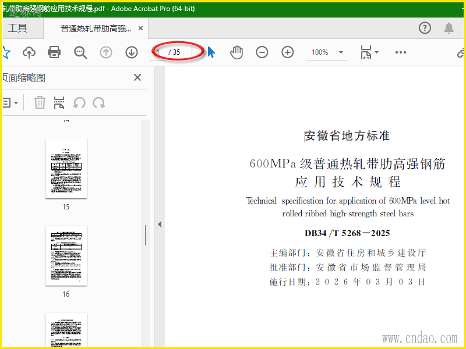
Task: Zoom out with minus button
Action: pos(262,52)
